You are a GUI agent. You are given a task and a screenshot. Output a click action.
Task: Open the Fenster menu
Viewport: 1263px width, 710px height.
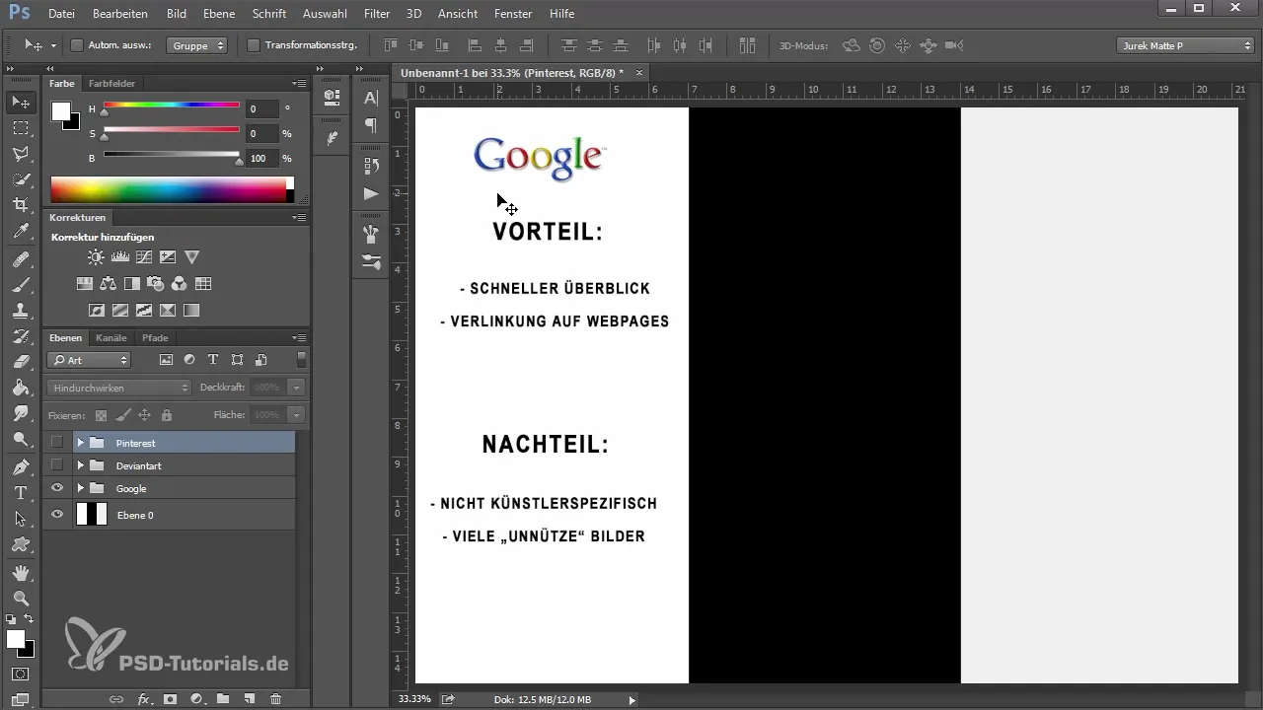click(x=513, y=14)
